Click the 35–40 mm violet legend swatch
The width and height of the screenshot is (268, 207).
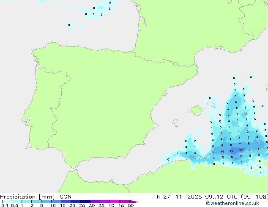[x=105, y=202]
